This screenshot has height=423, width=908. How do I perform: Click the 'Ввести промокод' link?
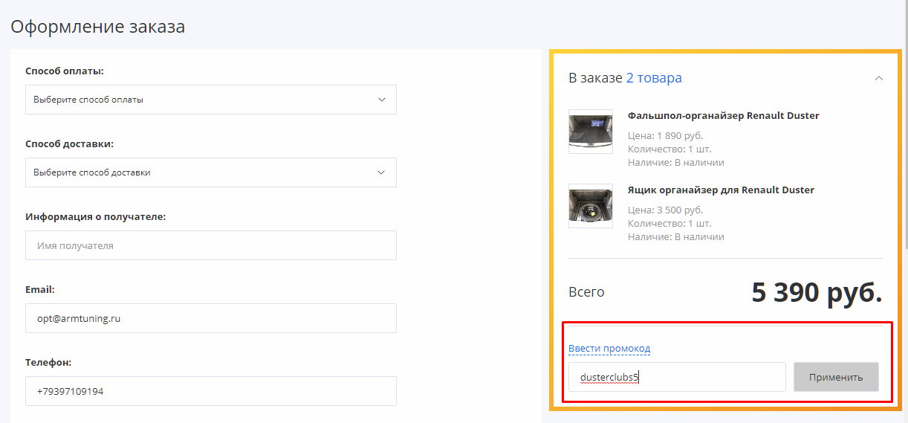point(609,349)
